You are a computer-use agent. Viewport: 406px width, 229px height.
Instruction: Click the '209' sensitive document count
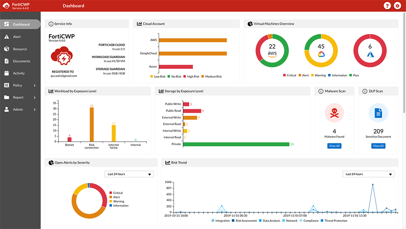(x=378, y=131)
